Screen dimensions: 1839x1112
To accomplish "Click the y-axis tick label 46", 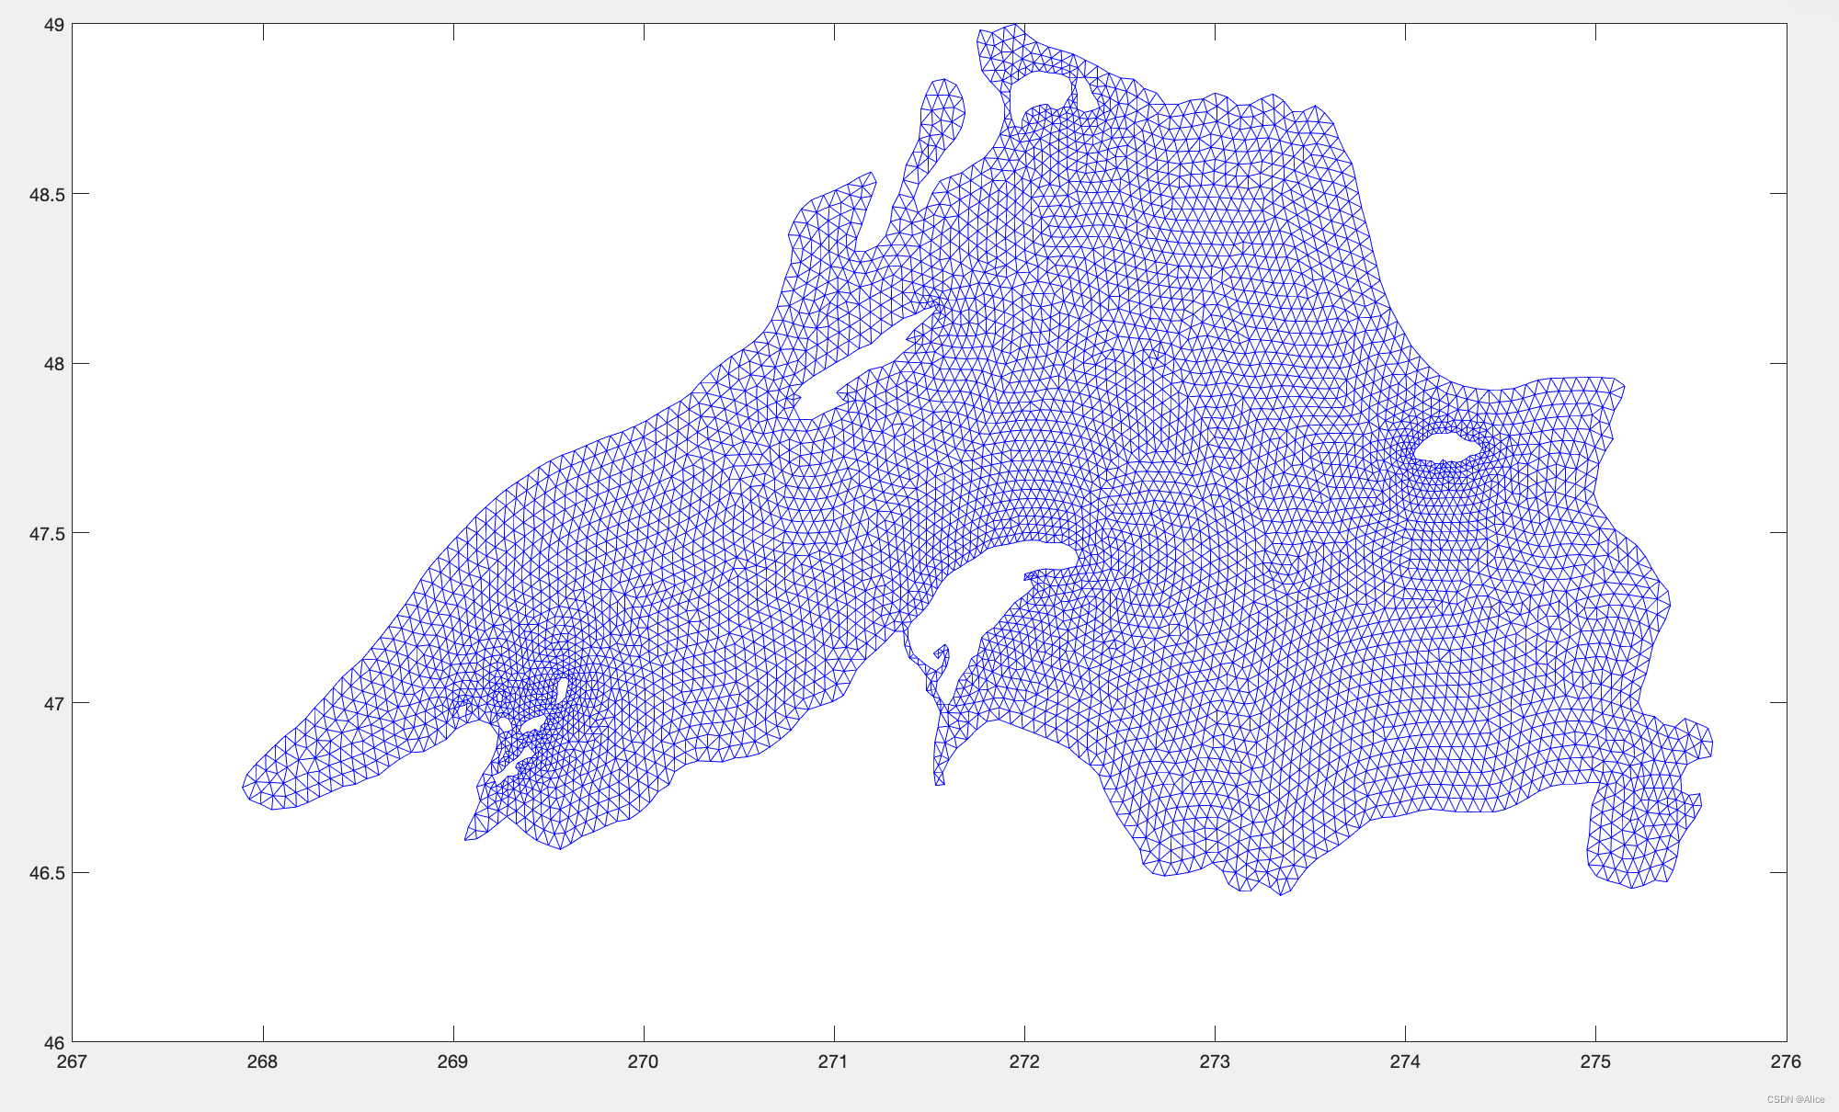I will point(54,1042).
